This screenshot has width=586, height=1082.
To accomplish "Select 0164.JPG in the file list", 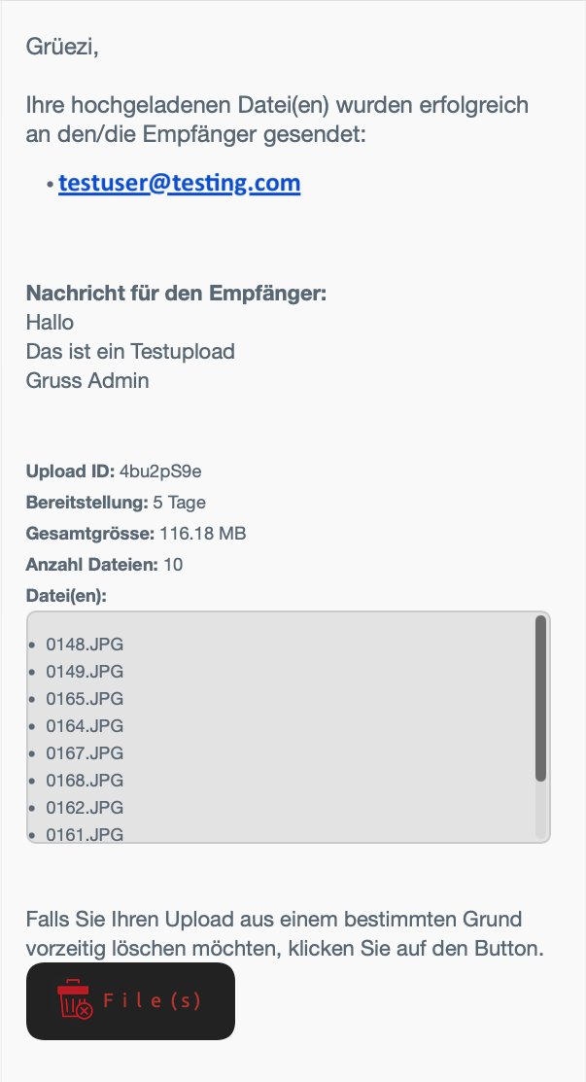I will [85, 726].
